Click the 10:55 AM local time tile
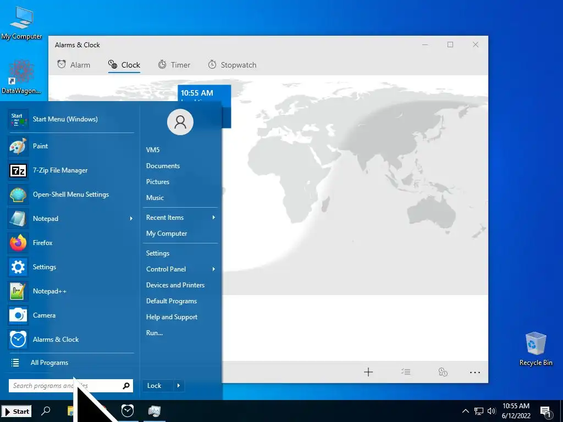Viewport: 563px width, 422px height. (x=204, y=94)
